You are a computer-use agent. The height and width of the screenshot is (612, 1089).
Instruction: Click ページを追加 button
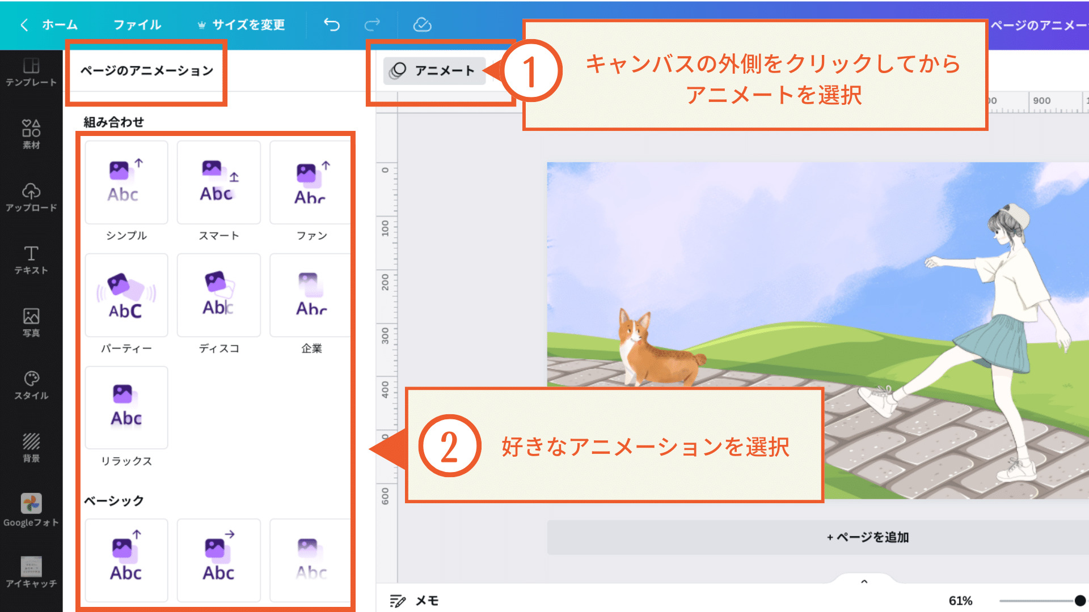pyautogui.click(x=868, y=537)
